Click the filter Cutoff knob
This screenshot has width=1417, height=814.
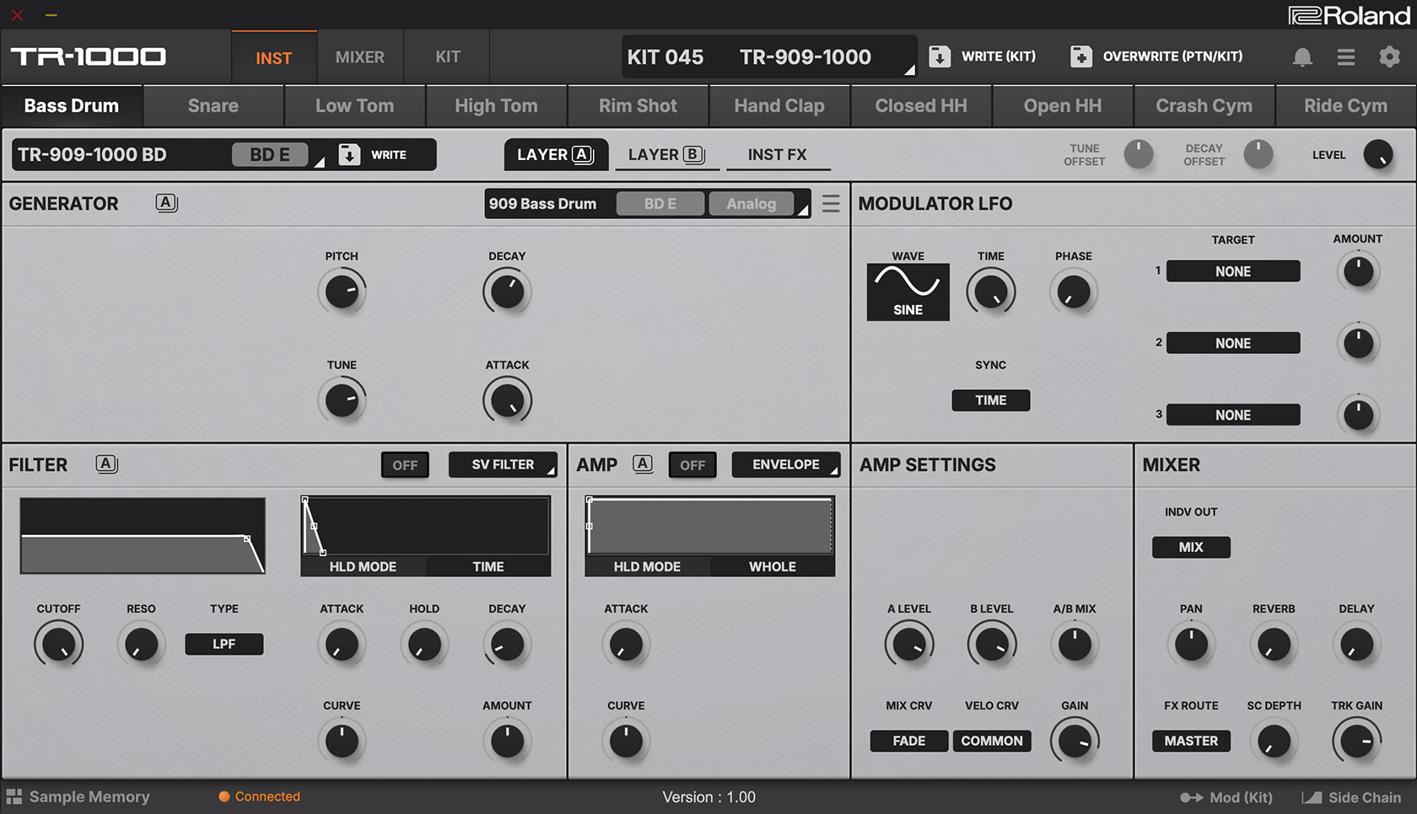58,645
